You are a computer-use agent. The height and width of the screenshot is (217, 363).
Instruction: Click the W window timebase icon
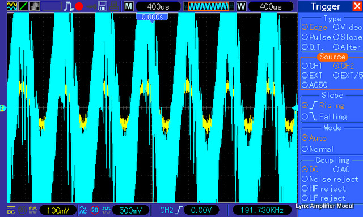point(241,6)
